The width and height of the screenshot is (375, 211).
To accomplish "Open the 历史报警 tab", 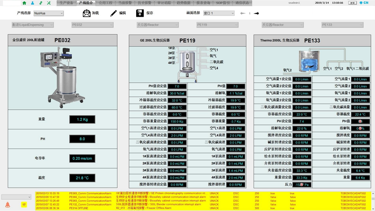I will (x=144, y=3).
